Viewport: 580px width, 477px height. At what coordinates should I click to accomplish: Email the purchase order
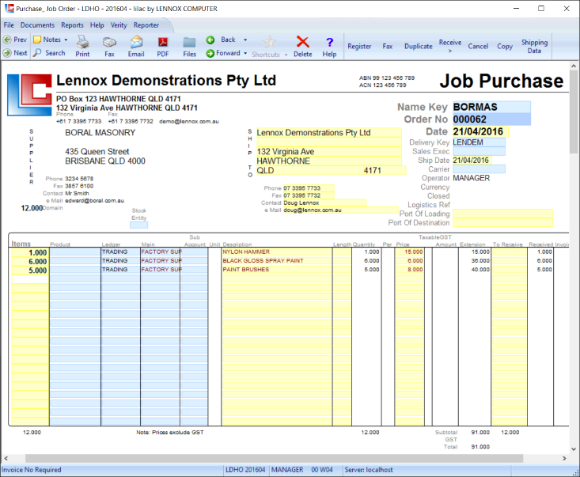tap(136, 47)
